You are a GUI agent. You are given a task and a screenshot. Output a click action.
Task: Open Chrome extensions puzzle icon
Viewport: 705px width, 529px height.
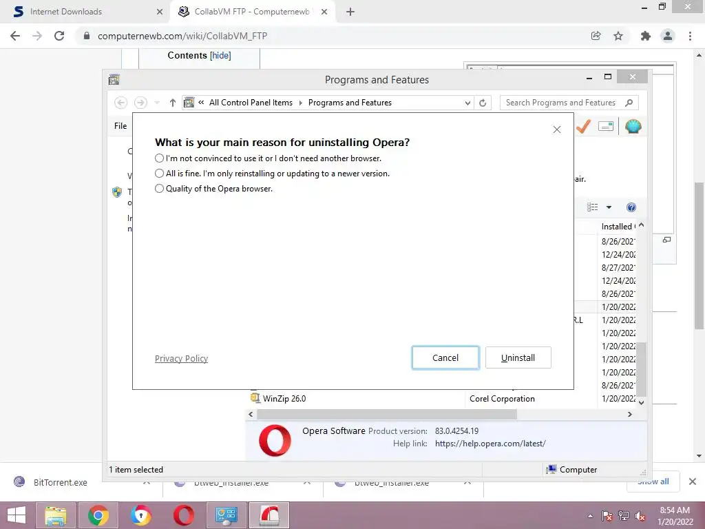pos(646,36)
